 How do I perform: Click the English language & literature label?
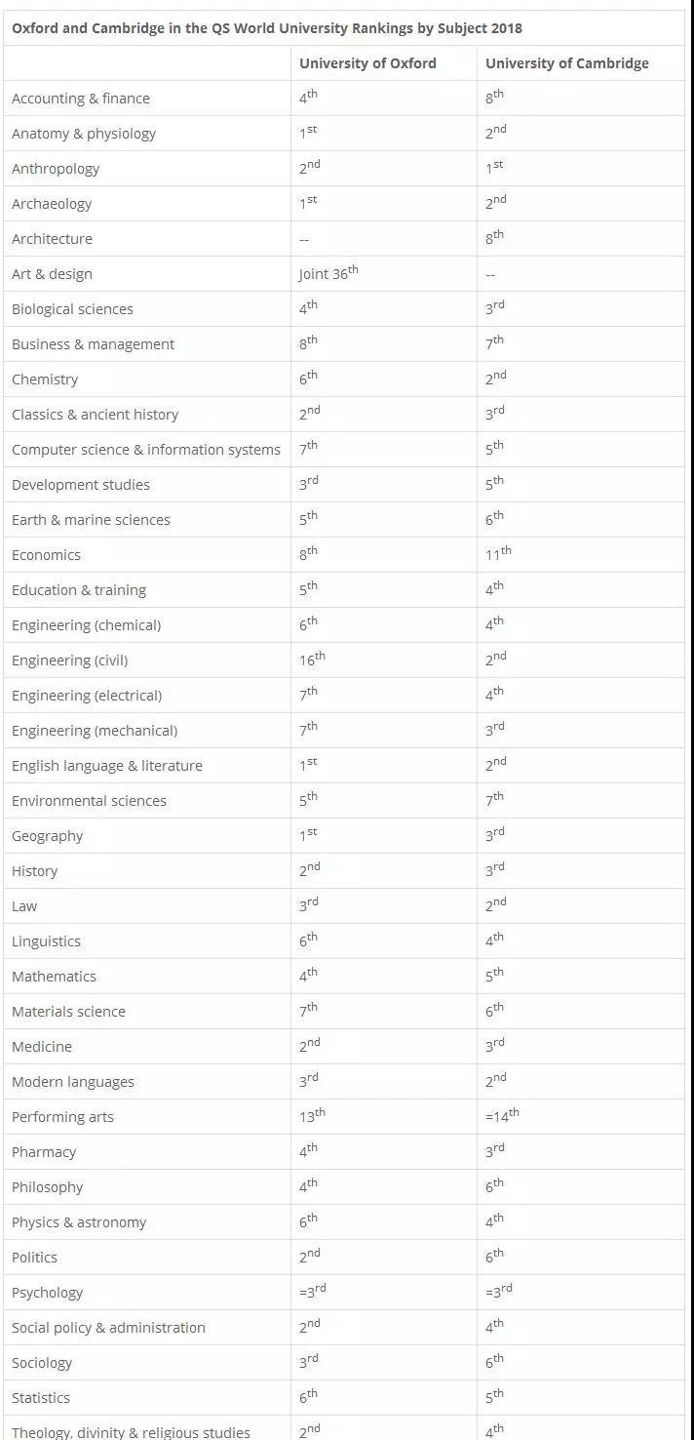pos(107,766)
